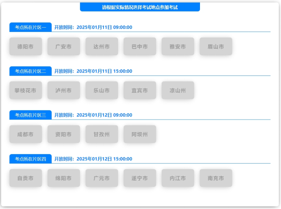Click the 考点所在片区四 section label
The image size is (281, 209).
[30, 159]
